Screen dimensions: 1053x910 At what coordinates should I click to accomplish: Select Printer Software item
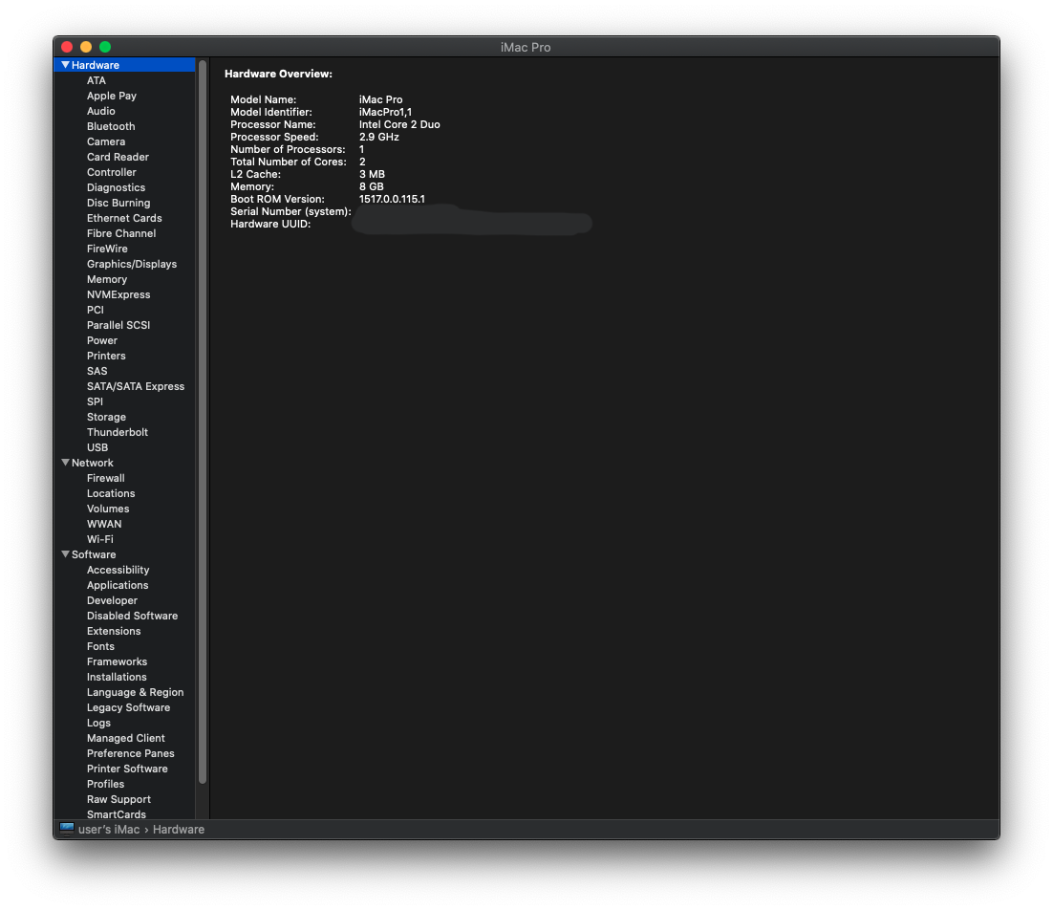(127, 769)
